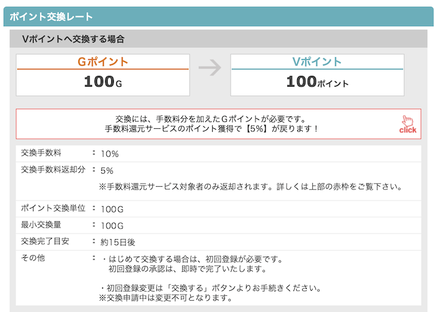Image resolution: width=434 pixels, height=312 pixels.
Task: Click the gray arrow between point boxes
Action: click(210, 68)
